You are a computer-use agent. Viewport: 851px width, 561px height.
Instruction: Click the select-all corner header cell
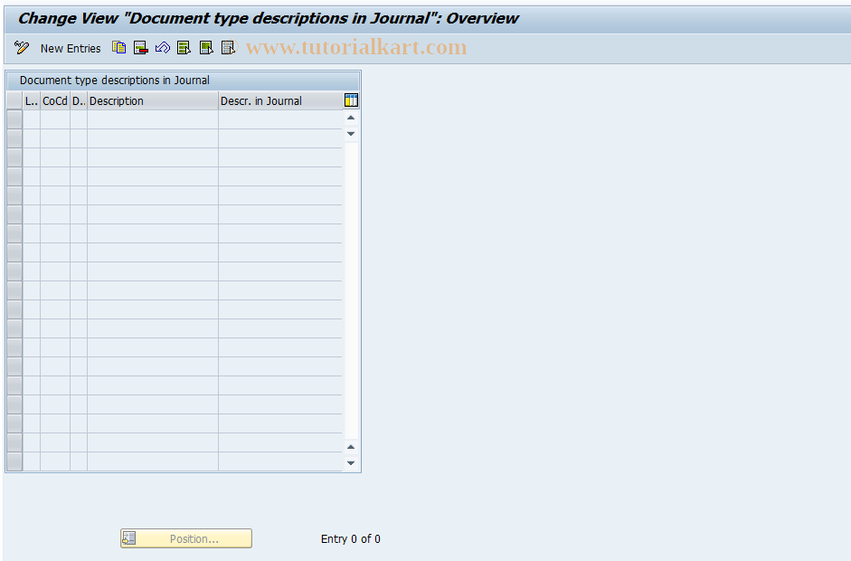[x=14, y=101]
